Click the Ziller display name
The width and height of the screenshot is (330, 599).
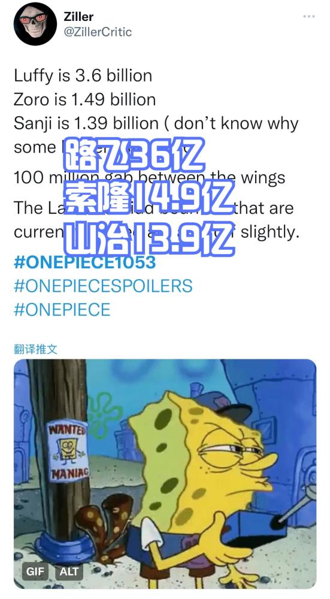click(x=78, y=16)
